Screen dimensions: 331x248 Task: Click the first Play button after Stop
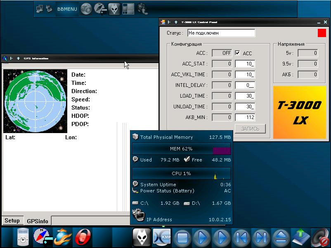[202, 238]
